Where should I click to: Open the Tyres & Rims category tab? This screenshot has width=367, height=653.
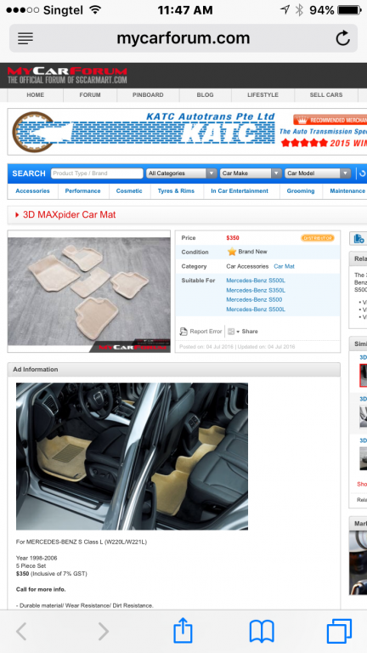click(x=176, y=190)
